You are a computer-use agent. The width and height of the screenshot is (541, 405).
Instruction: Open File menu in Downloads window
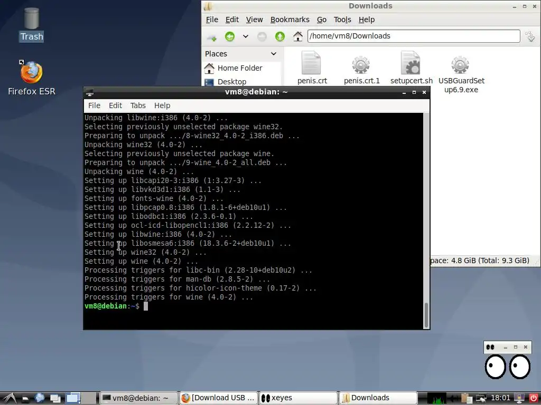212,20
